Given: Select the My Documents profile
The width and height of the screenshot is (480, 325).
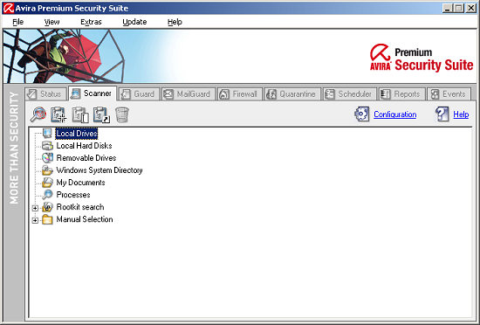Looking at the screenshot, I should 80,183.
